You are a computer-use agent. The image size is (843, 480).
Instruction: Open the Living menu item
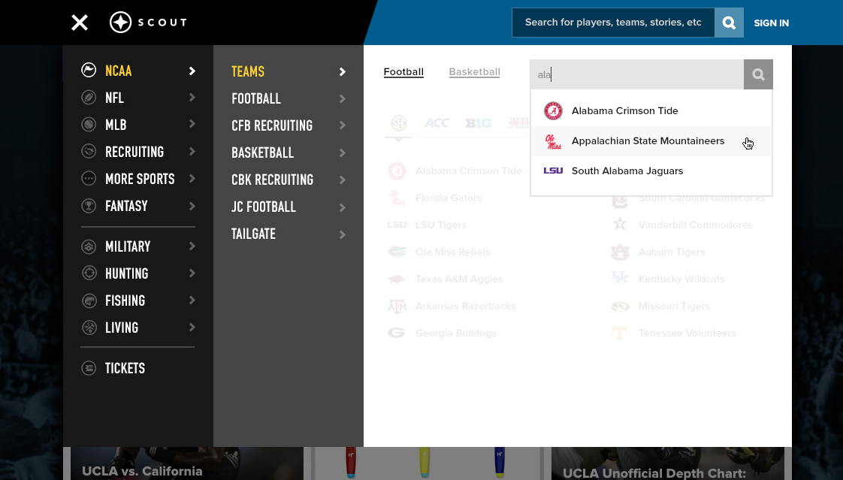click(x=122, y=328)
